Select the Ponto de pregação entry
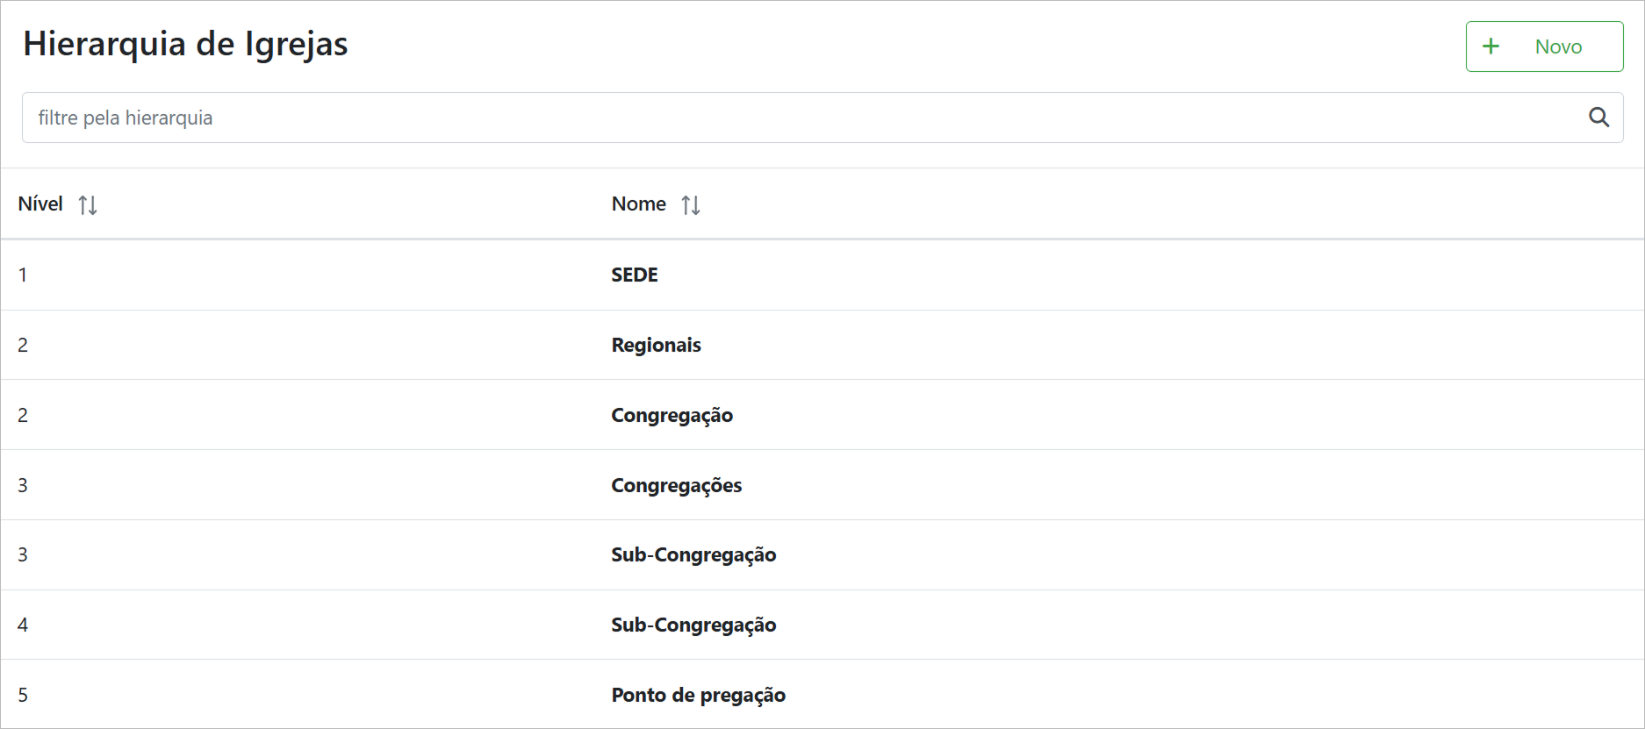Viewport: 1645px width, 729px height. [x=698, y=696]
